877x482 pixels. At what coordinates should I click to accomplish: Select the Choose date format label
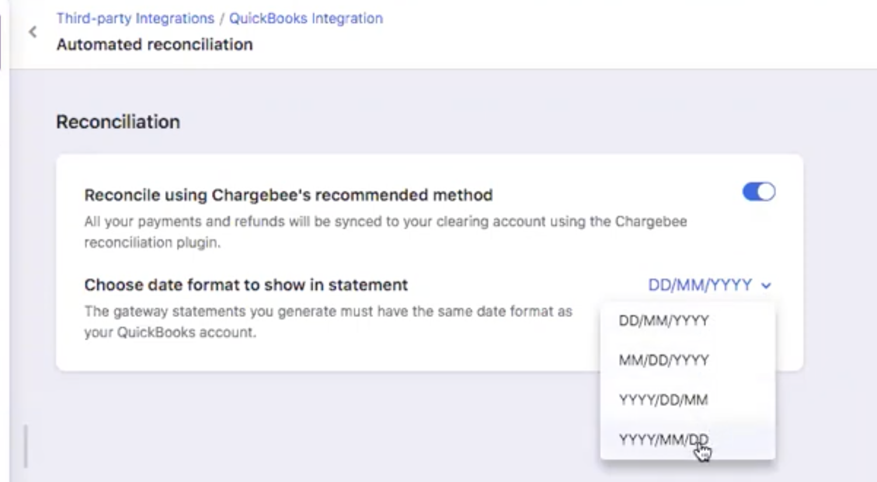(245, 285)
